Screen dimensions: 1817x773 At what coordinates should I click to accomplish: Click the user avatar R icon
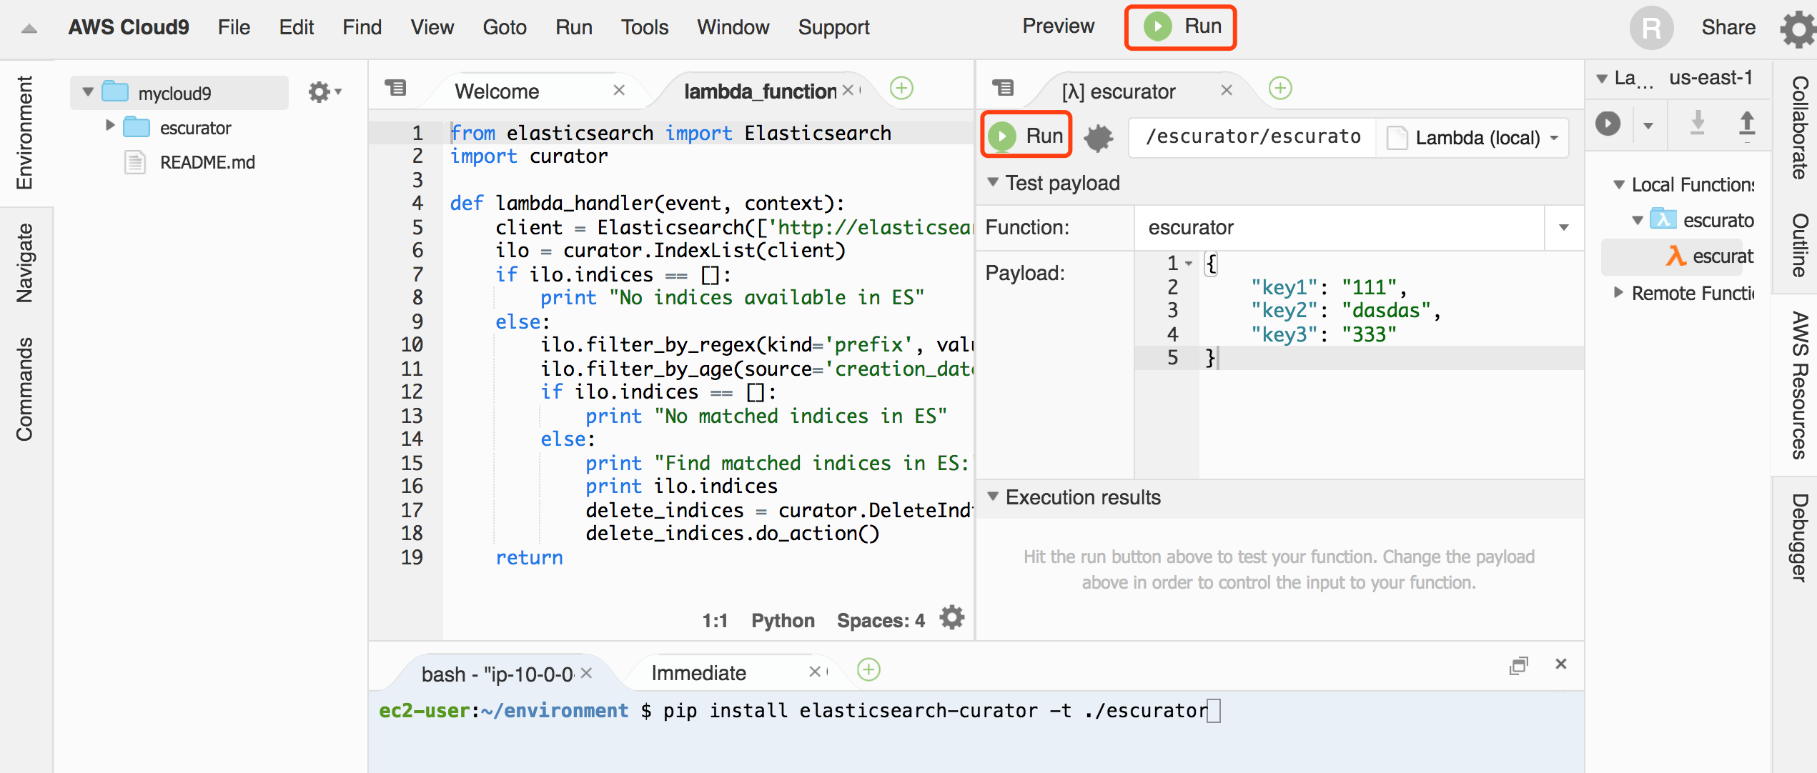(1650, 29)
